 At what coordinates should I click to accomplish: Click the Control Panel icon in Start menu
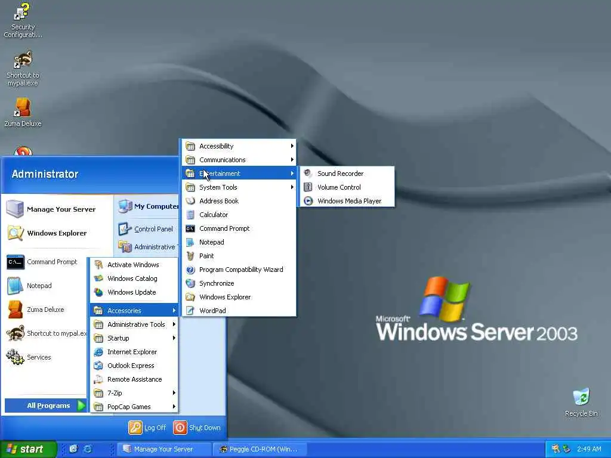(125, 228)
